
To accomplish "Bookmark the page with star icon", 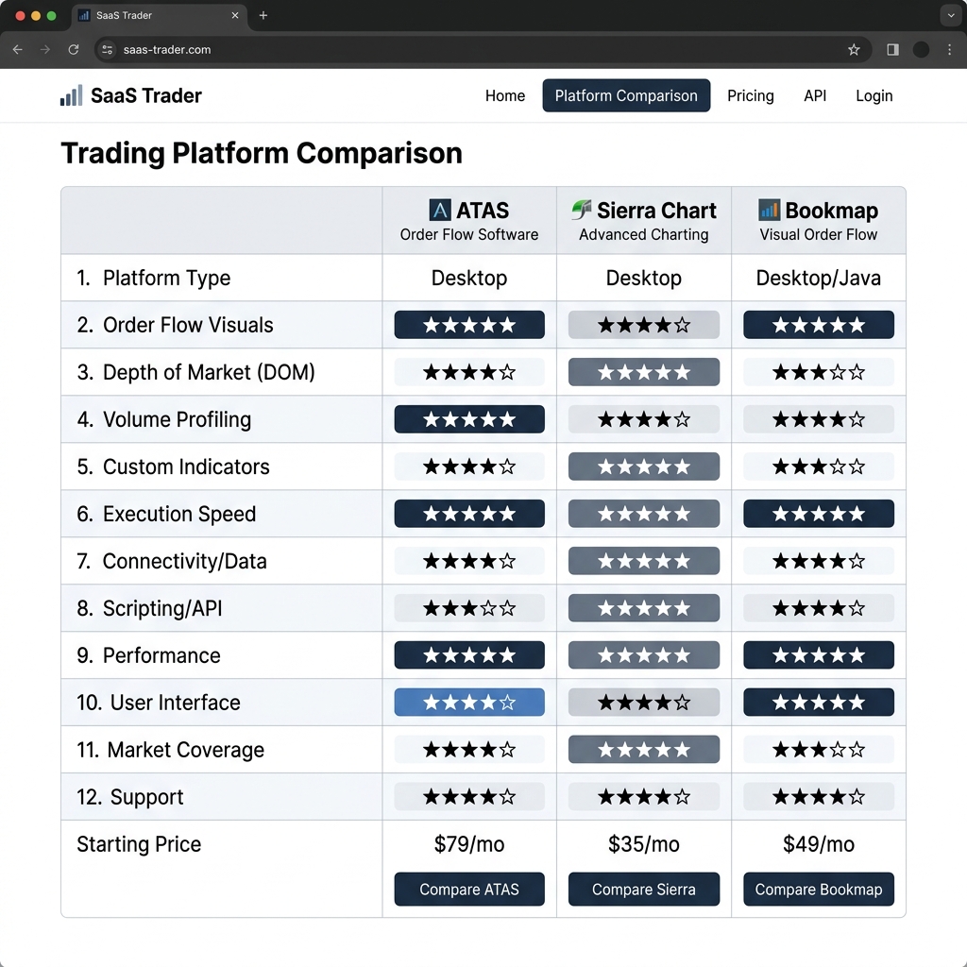I will pos(854,49).
